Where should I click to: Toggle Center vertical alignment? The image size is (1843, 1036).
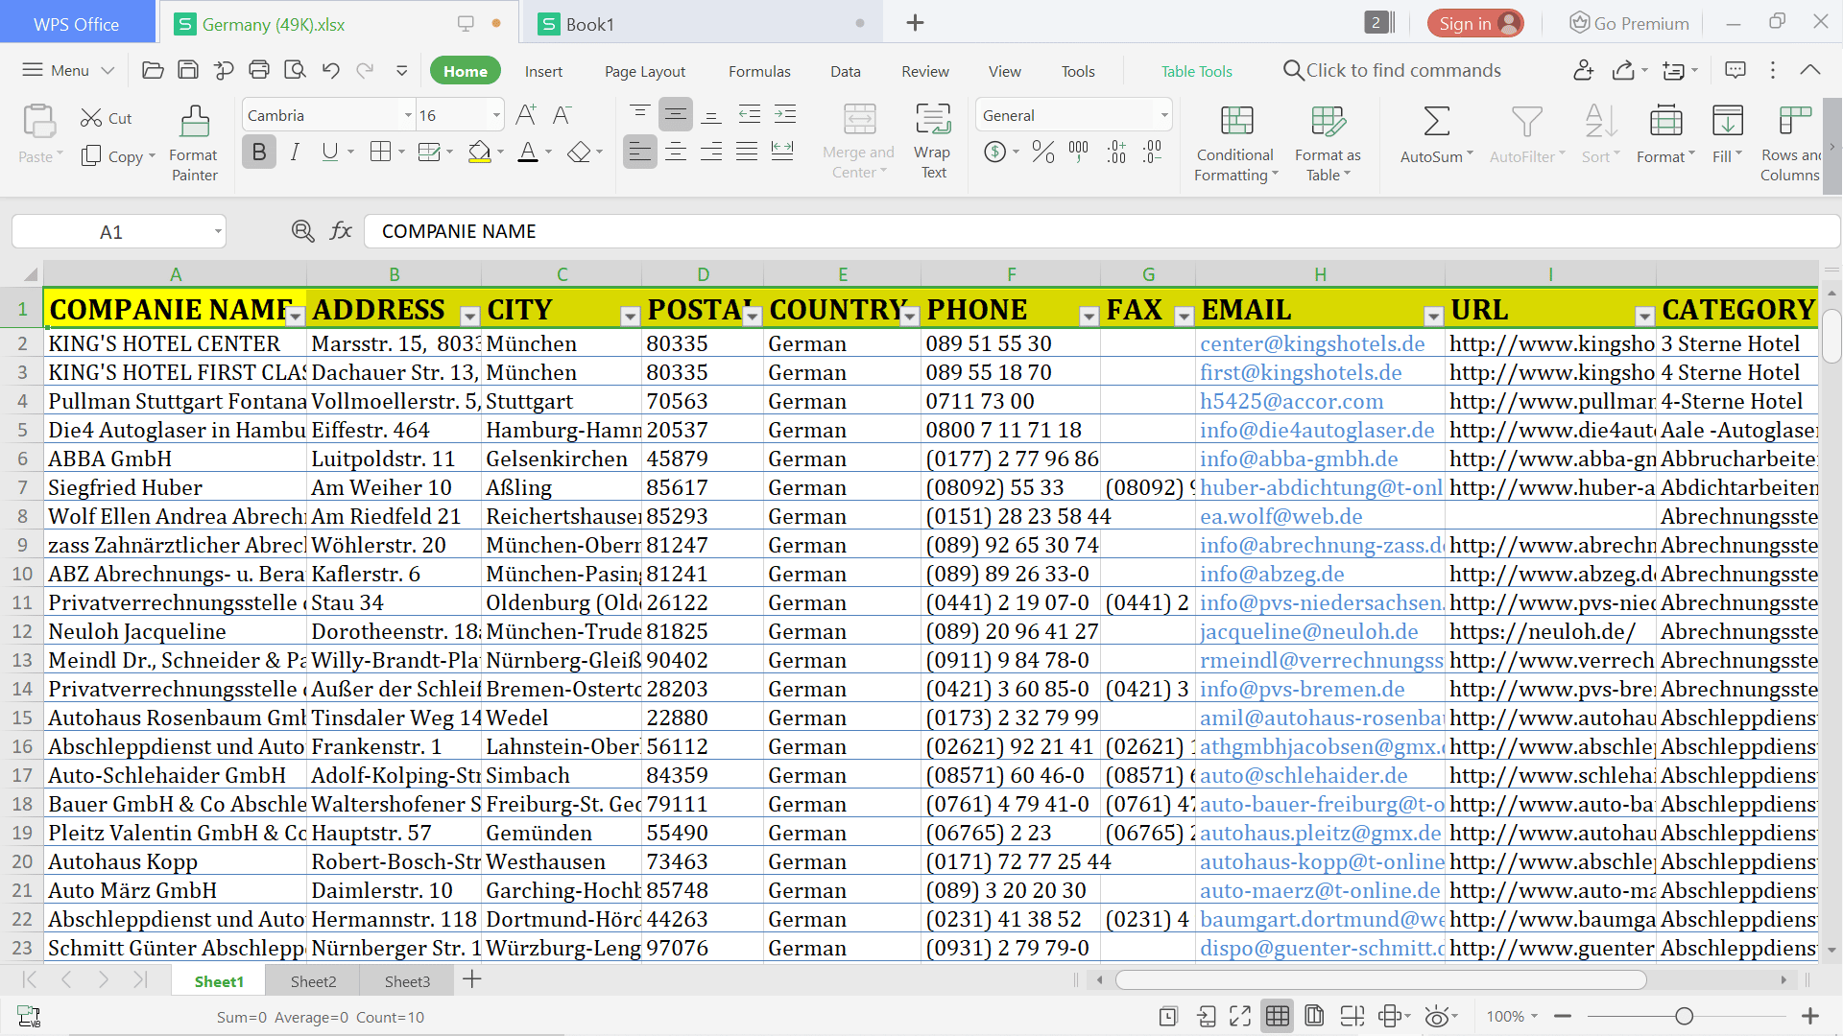(676, 115)
